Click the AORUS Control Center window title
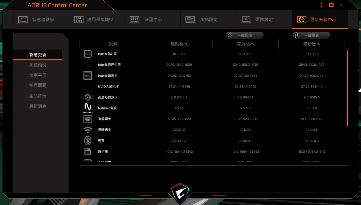 57,5
